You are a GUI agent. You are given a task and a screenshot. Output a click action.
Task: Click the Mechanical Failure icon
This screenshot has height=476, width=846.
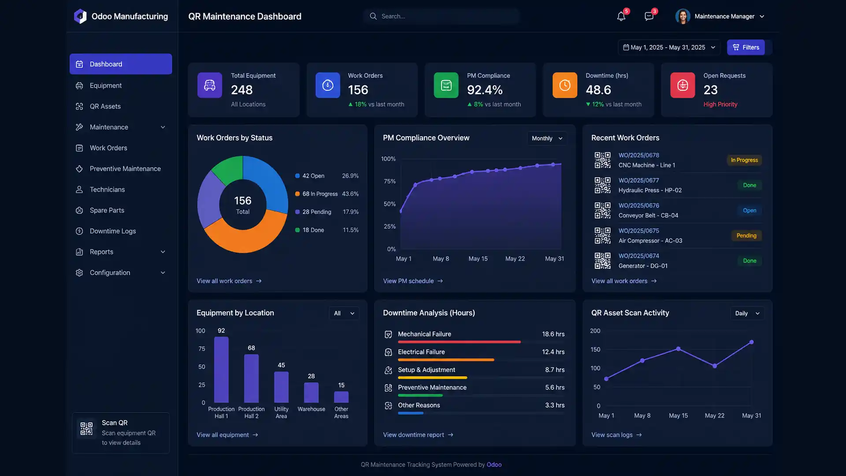click(388, 335)
